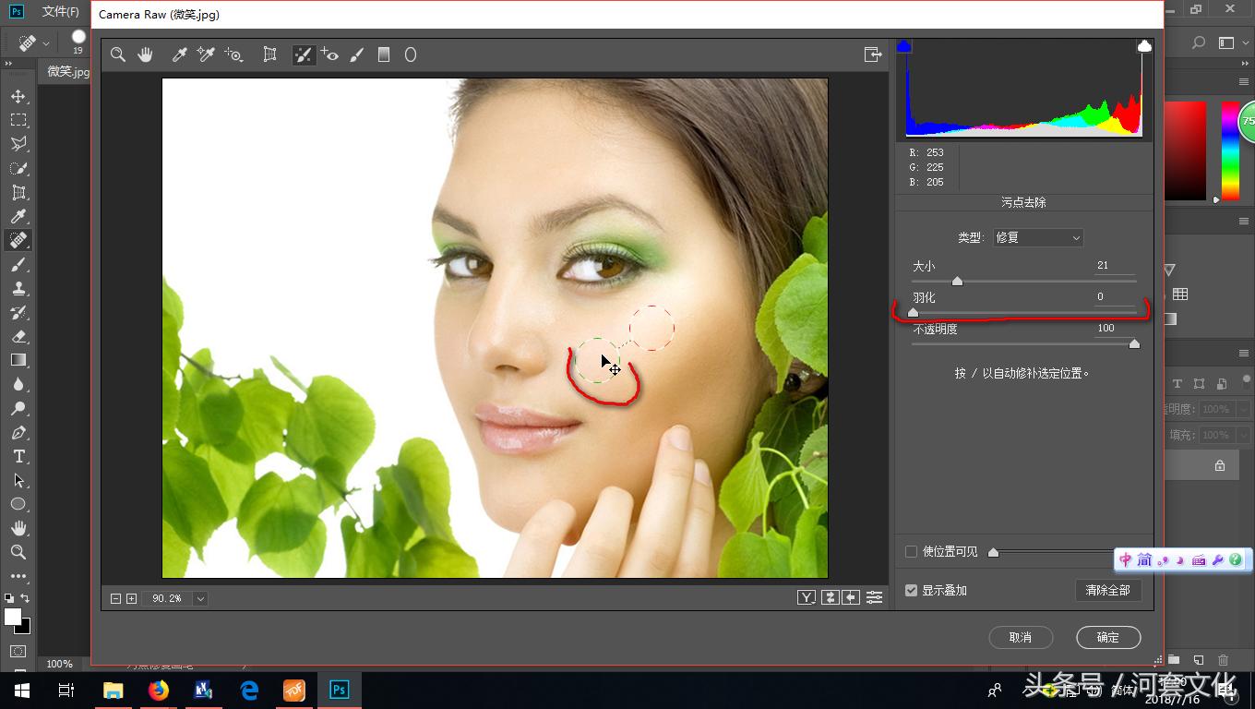Select the 微笑.jpg document tab
The image size is (1255, 709).
coord(66,71)
